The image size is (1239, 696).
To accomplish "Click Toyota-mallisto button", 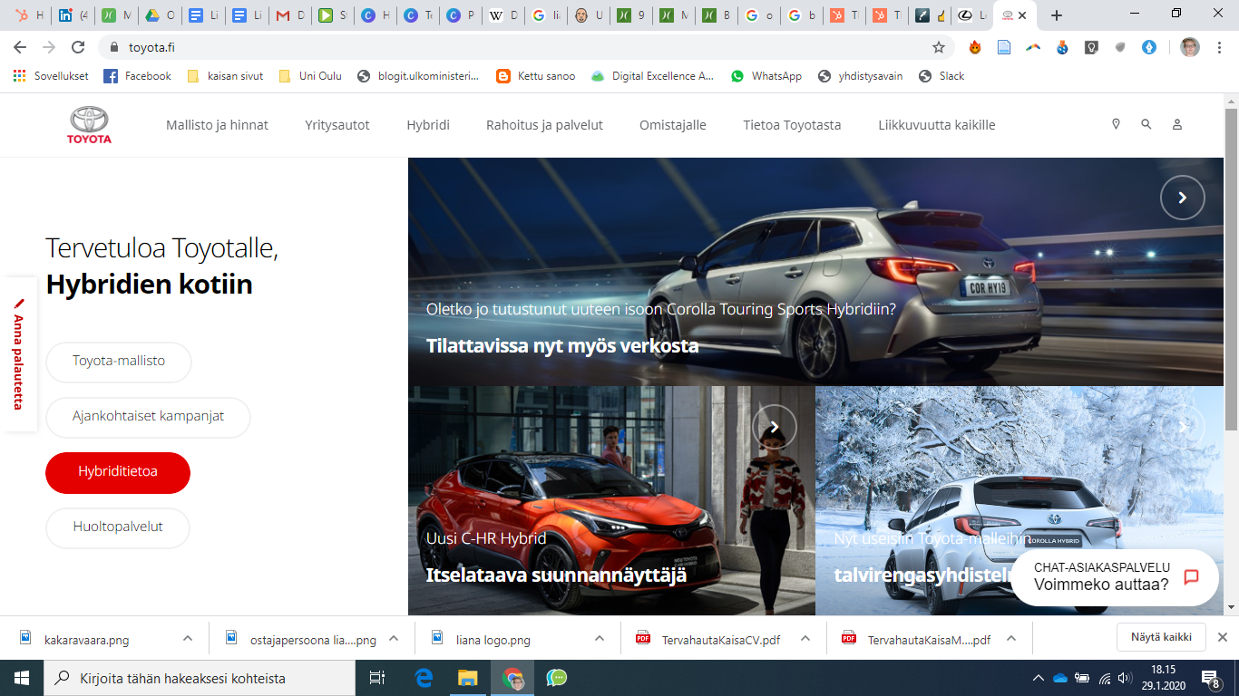I will (x=119, y=362).
